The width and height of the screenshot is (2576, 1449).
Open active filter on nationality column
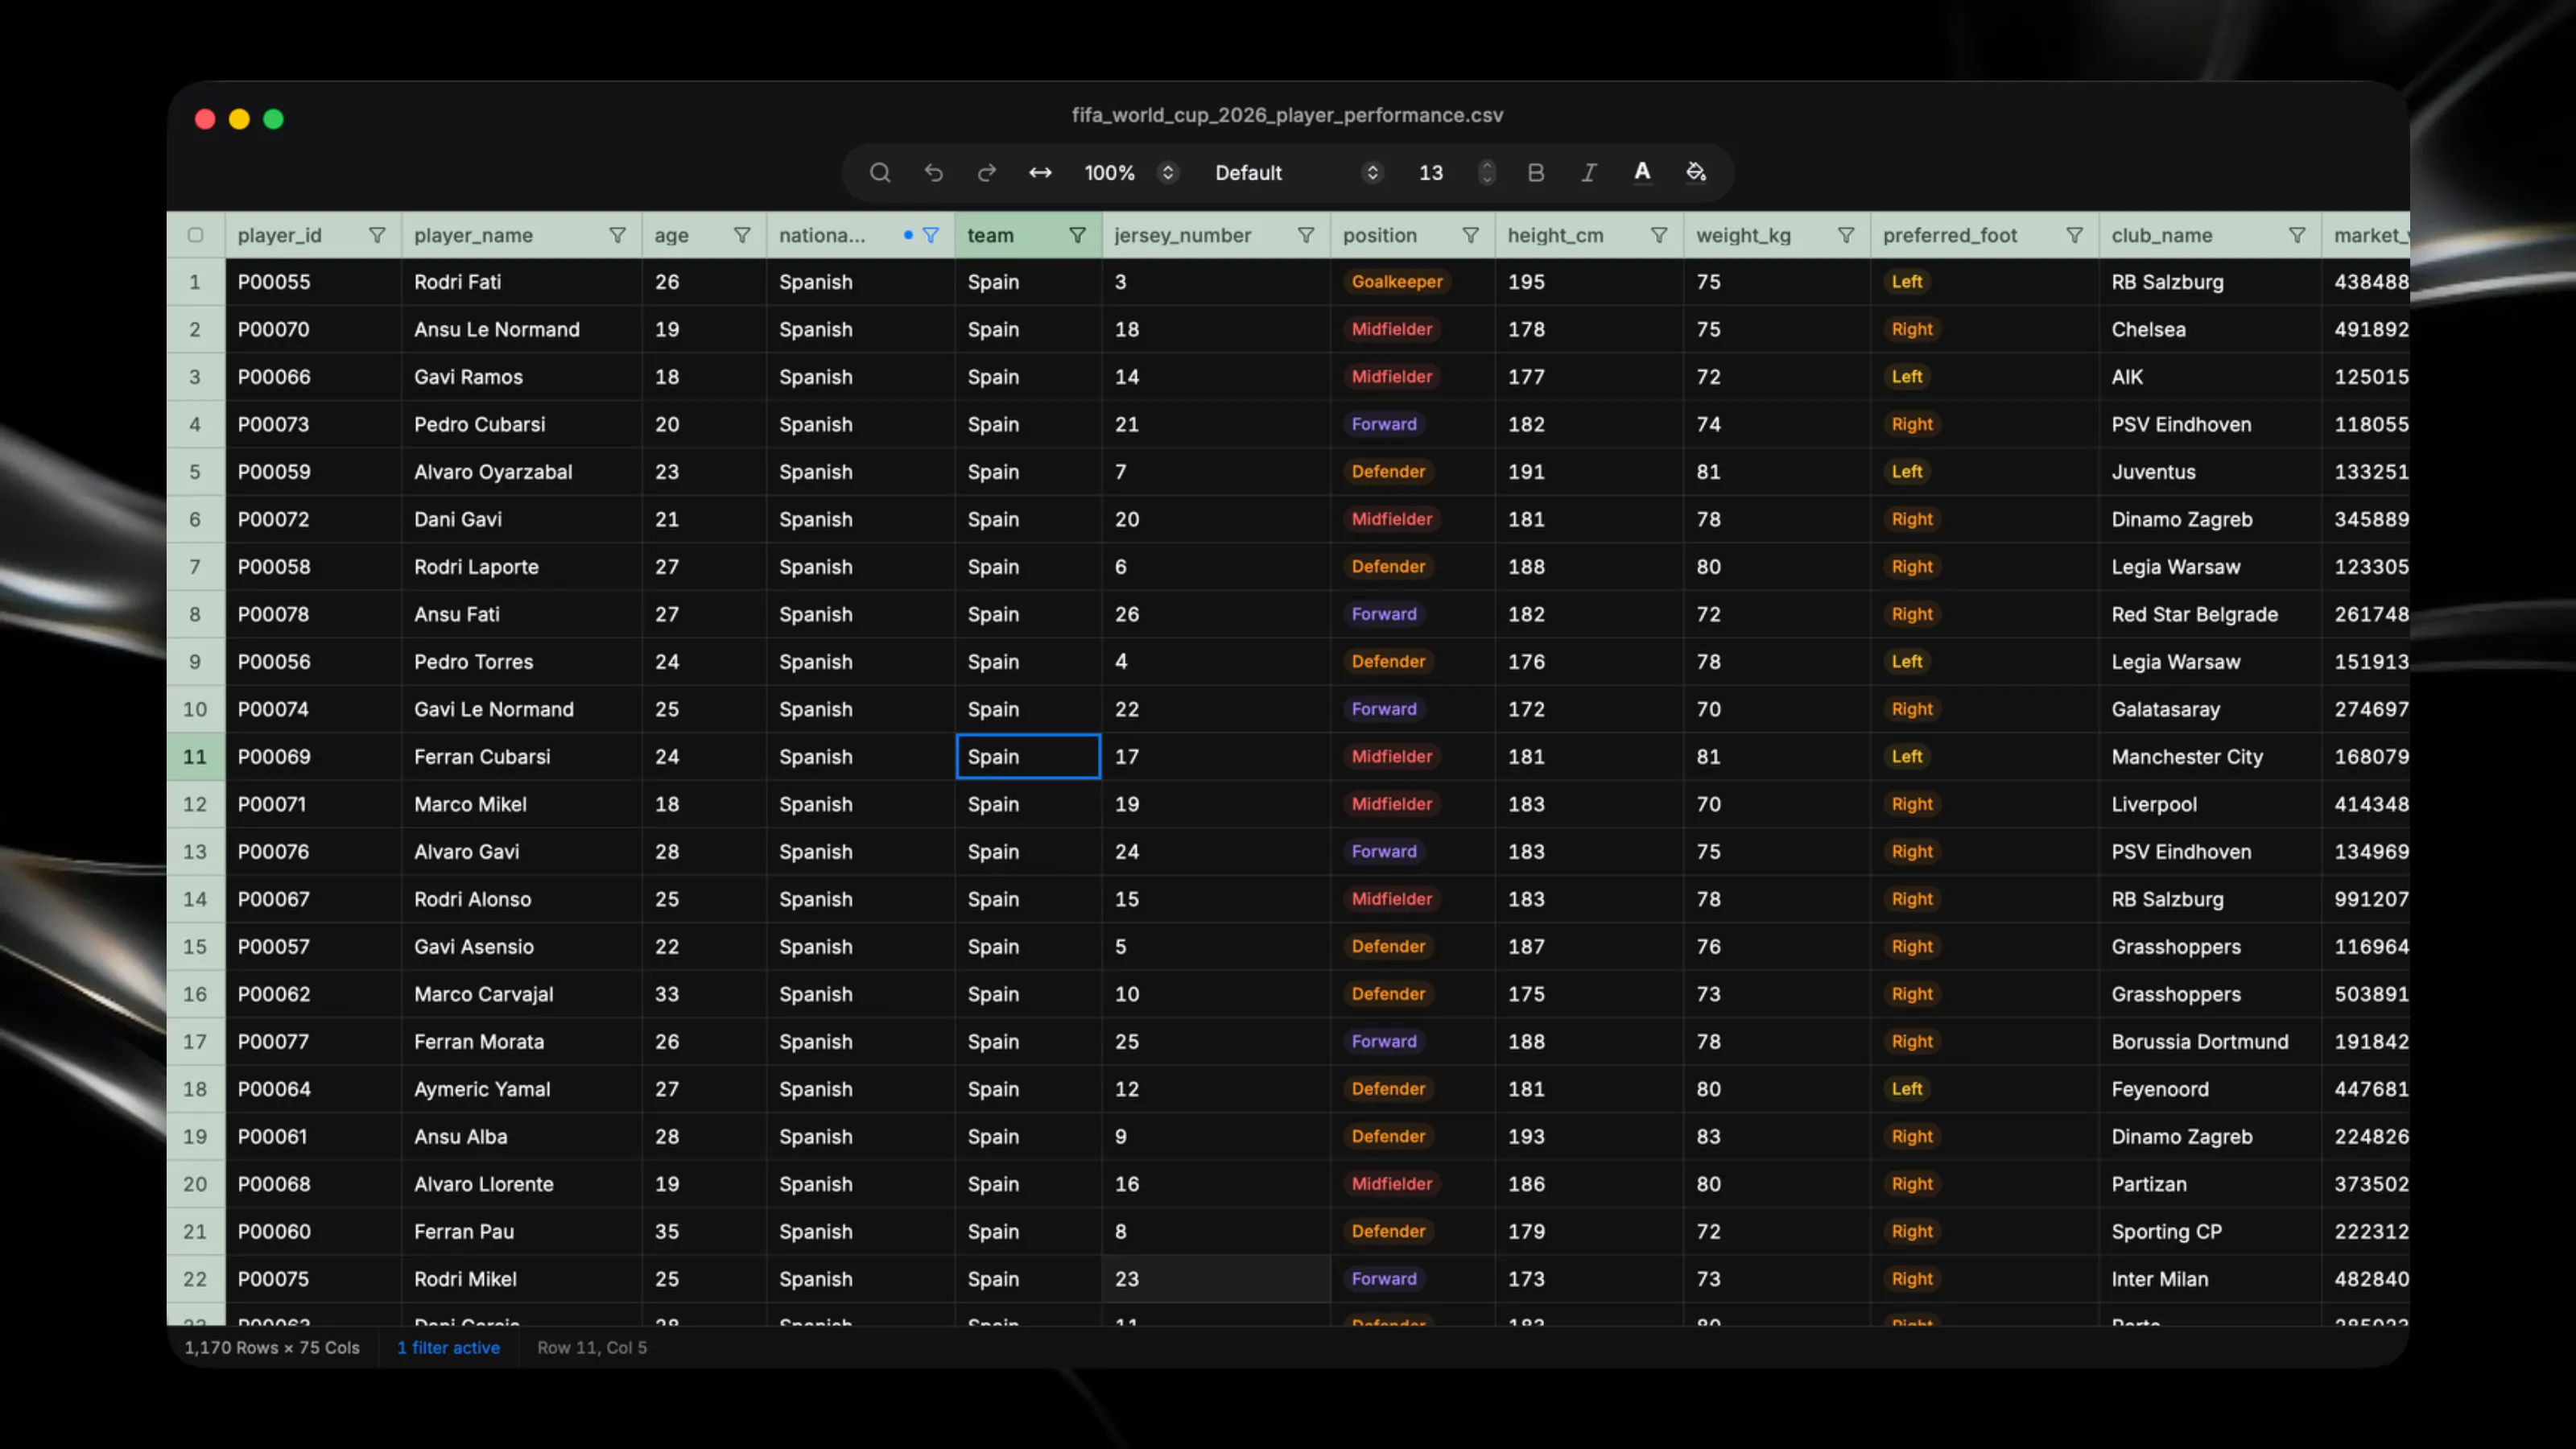point(930,235)
